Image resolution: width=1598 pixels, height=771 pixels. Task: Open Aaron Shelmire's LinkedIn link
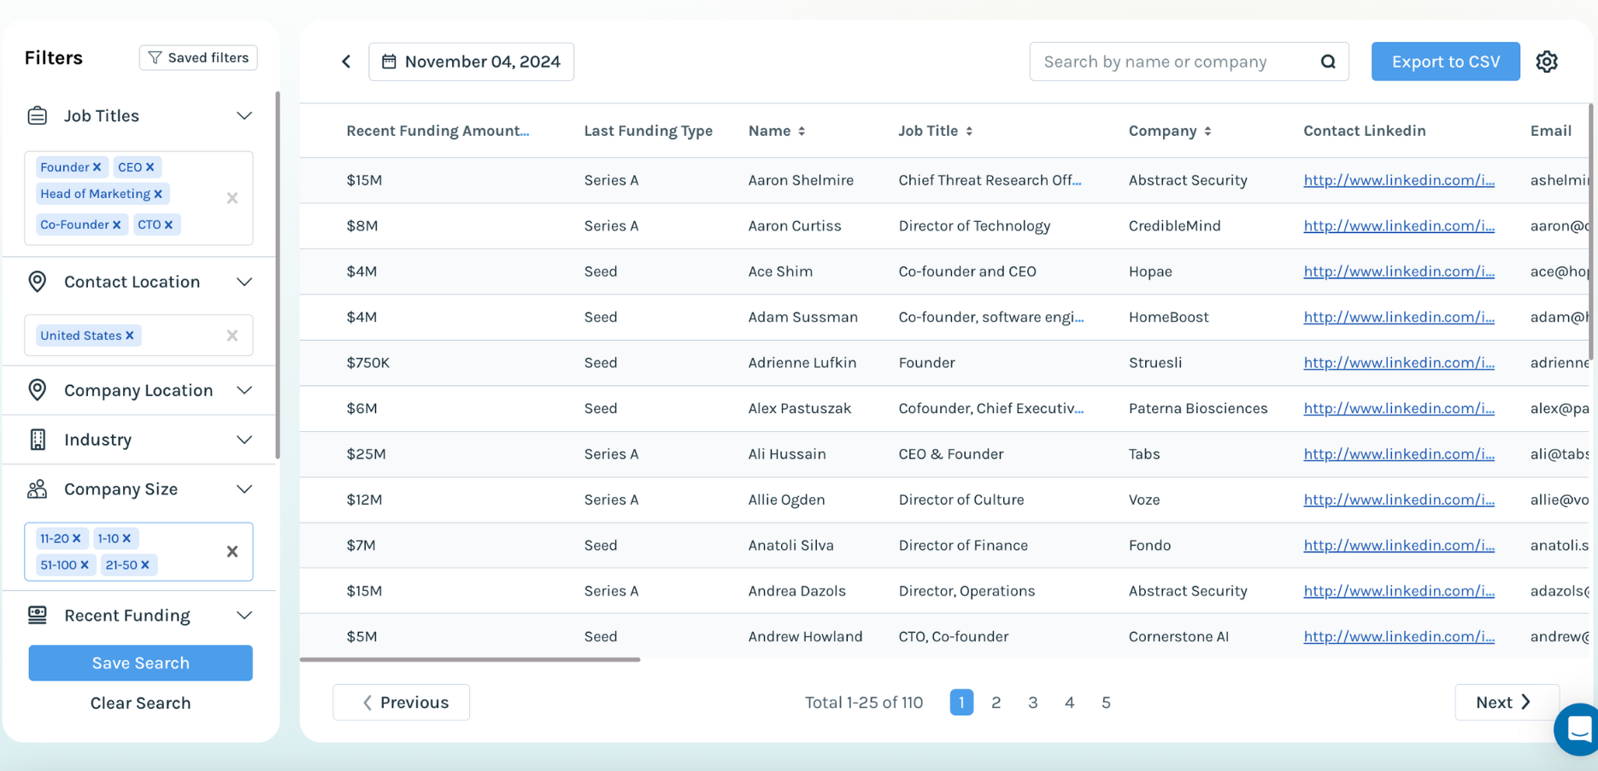point(1399,180)
